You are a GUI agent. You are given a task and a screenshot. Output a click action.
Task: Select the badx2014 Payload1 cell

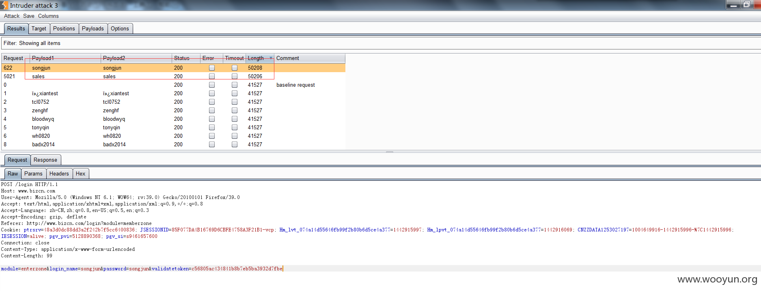point(65,144)
